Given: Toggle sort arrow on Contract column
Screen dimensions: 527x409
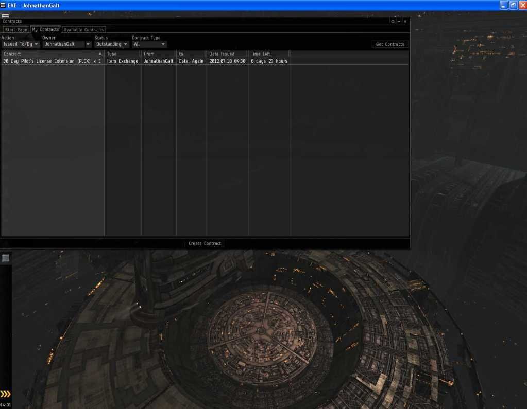Looking at the screenshot, I should pos(100,54).
